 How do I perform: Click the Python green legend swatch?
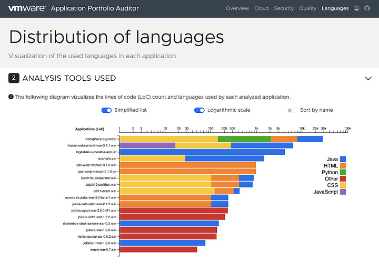(x=343, y=172)
